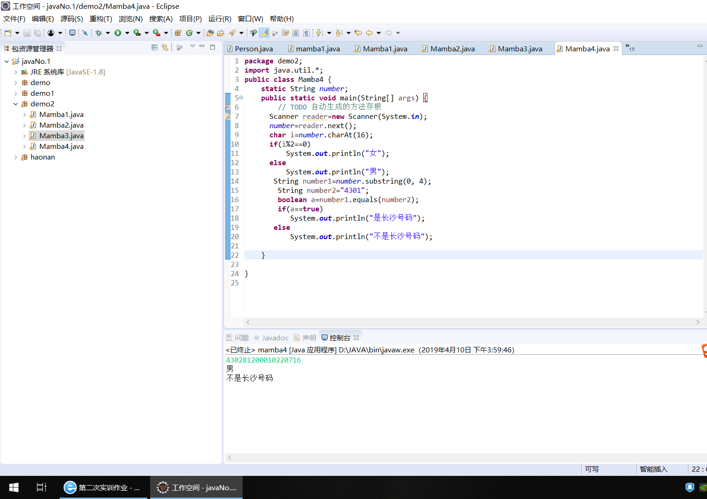Click the green Run button

[x=118, y=33]
